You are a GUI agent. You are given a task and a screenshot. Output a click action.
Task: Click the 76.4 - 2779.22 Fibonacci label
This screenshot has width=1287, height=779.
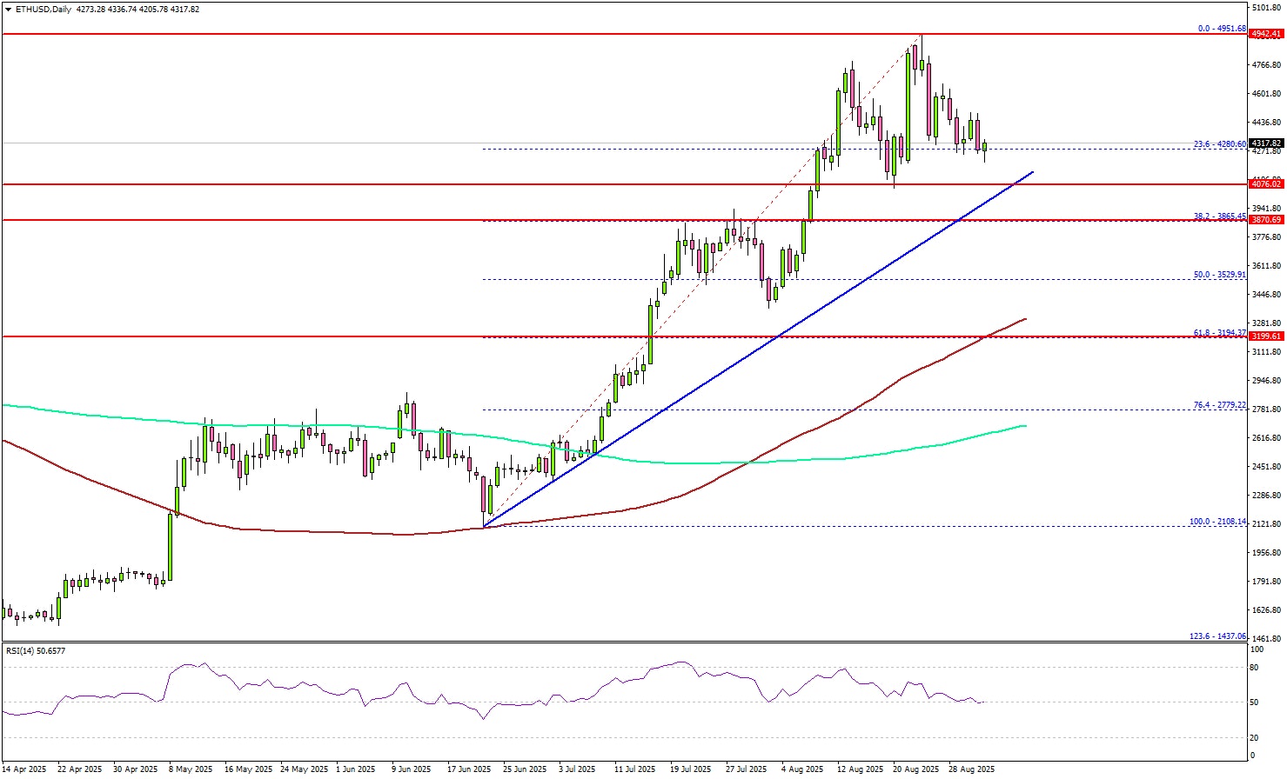1218,405
